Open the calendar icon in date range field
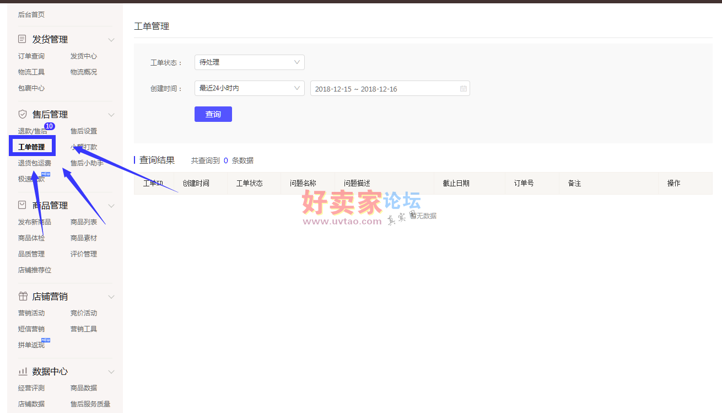Image resolution: width=722 pixels, height=413 pixels. click(463, 89)
